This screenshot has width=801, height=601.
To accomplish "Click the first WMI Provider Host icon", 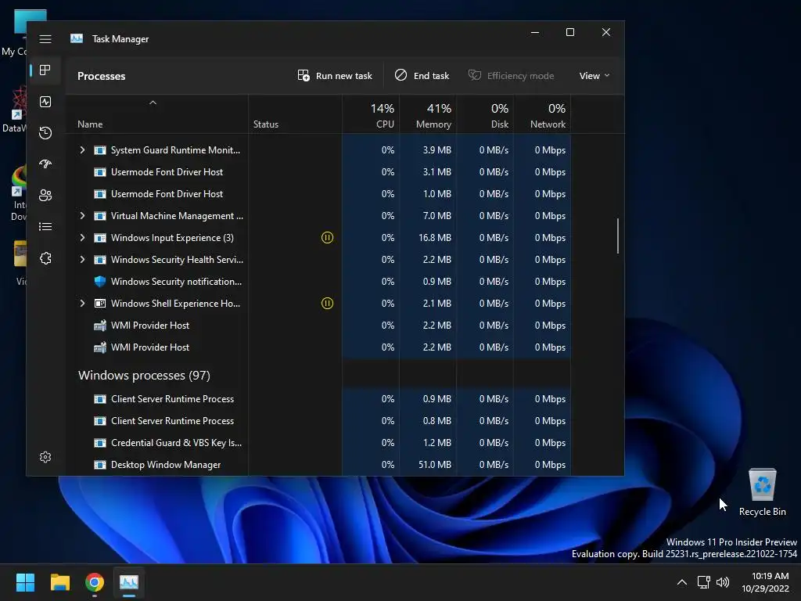I will tap(100, 326).
